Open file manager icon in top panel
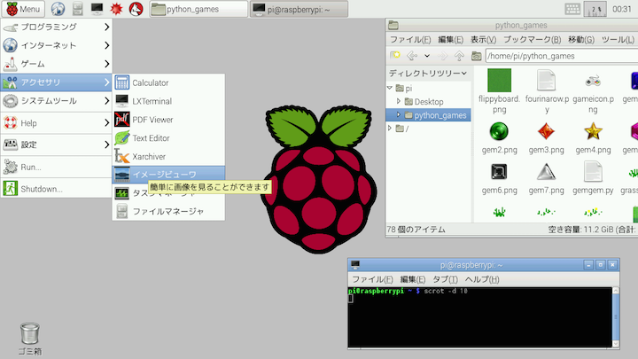 tap(77, 9)
